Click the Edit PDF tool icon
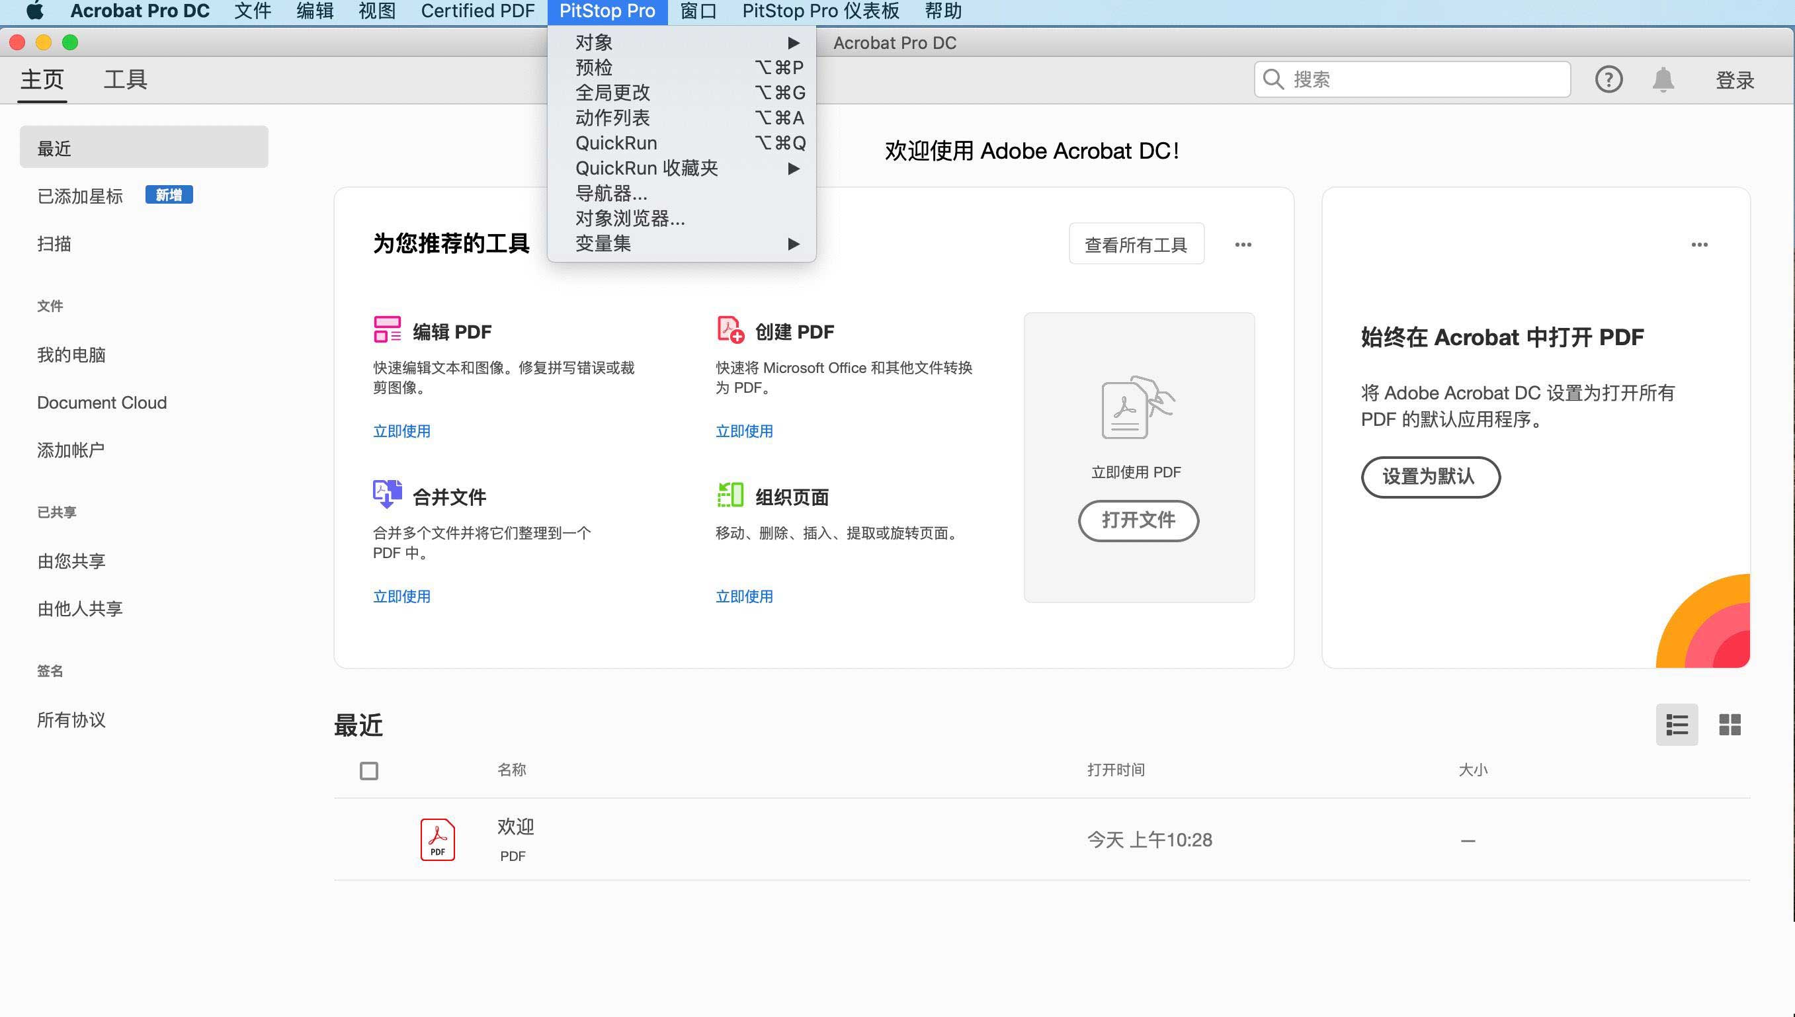This screenshot has height=1017, width=1795. pyautogui.click(x=387, y=330)
